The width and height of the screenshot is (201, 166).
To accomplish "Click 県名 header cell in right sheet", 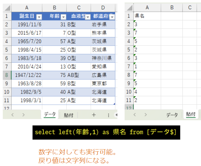I will pyautogui.click(x=147, y=16).
